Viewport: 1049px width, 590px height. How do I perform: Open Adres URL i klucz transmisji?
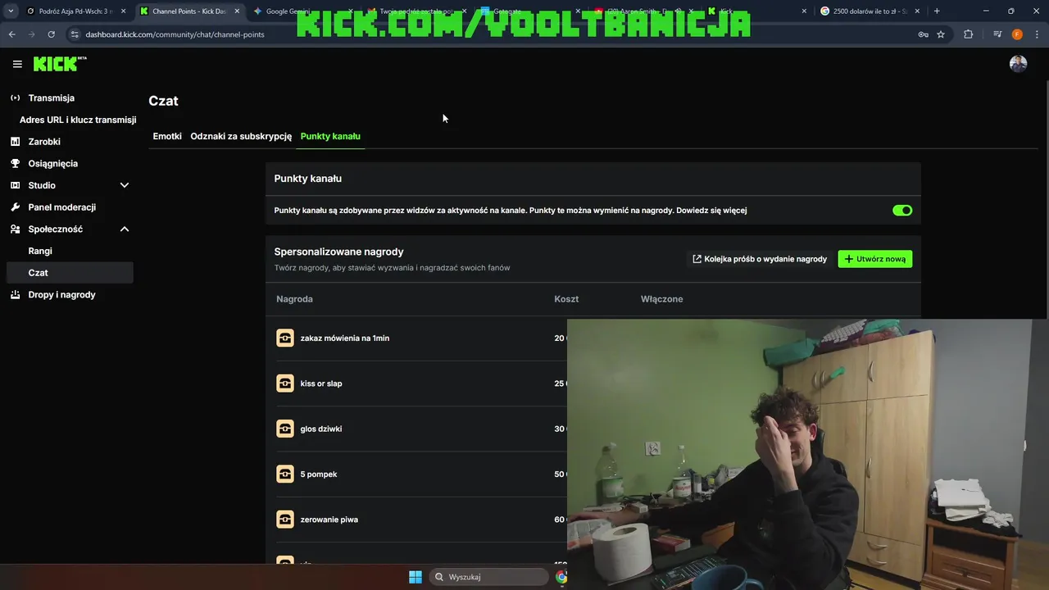(78, 120)
